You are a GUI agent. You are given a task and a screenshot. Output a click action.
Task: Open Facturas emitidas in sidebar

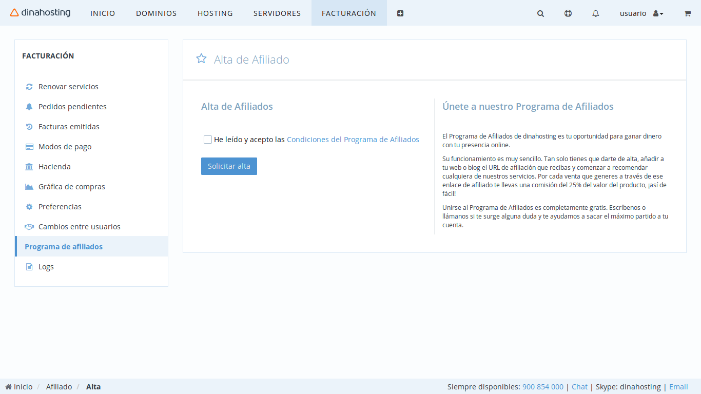point(69,127)
